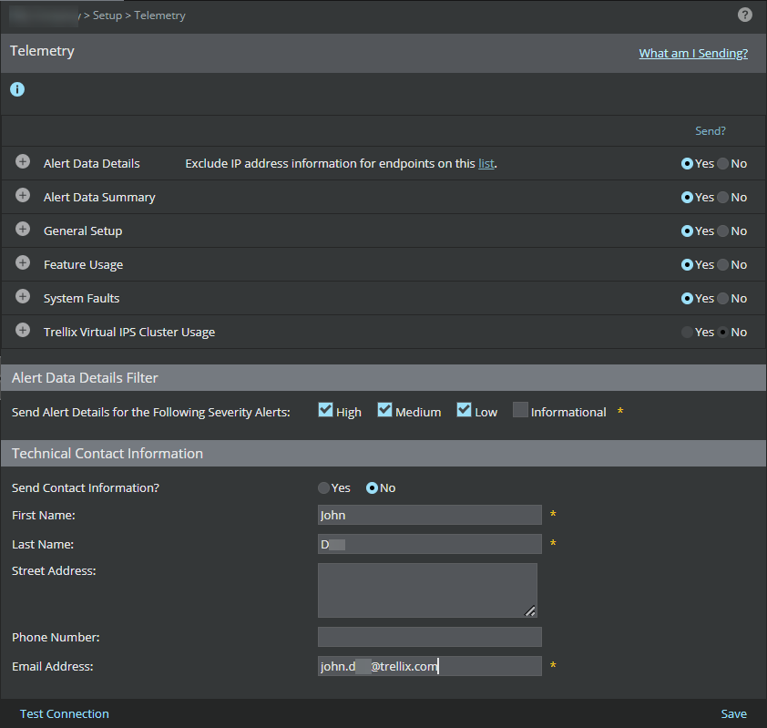Click the First Name field
The height and width of the screenshot is (728, 767).
[429, 515]
